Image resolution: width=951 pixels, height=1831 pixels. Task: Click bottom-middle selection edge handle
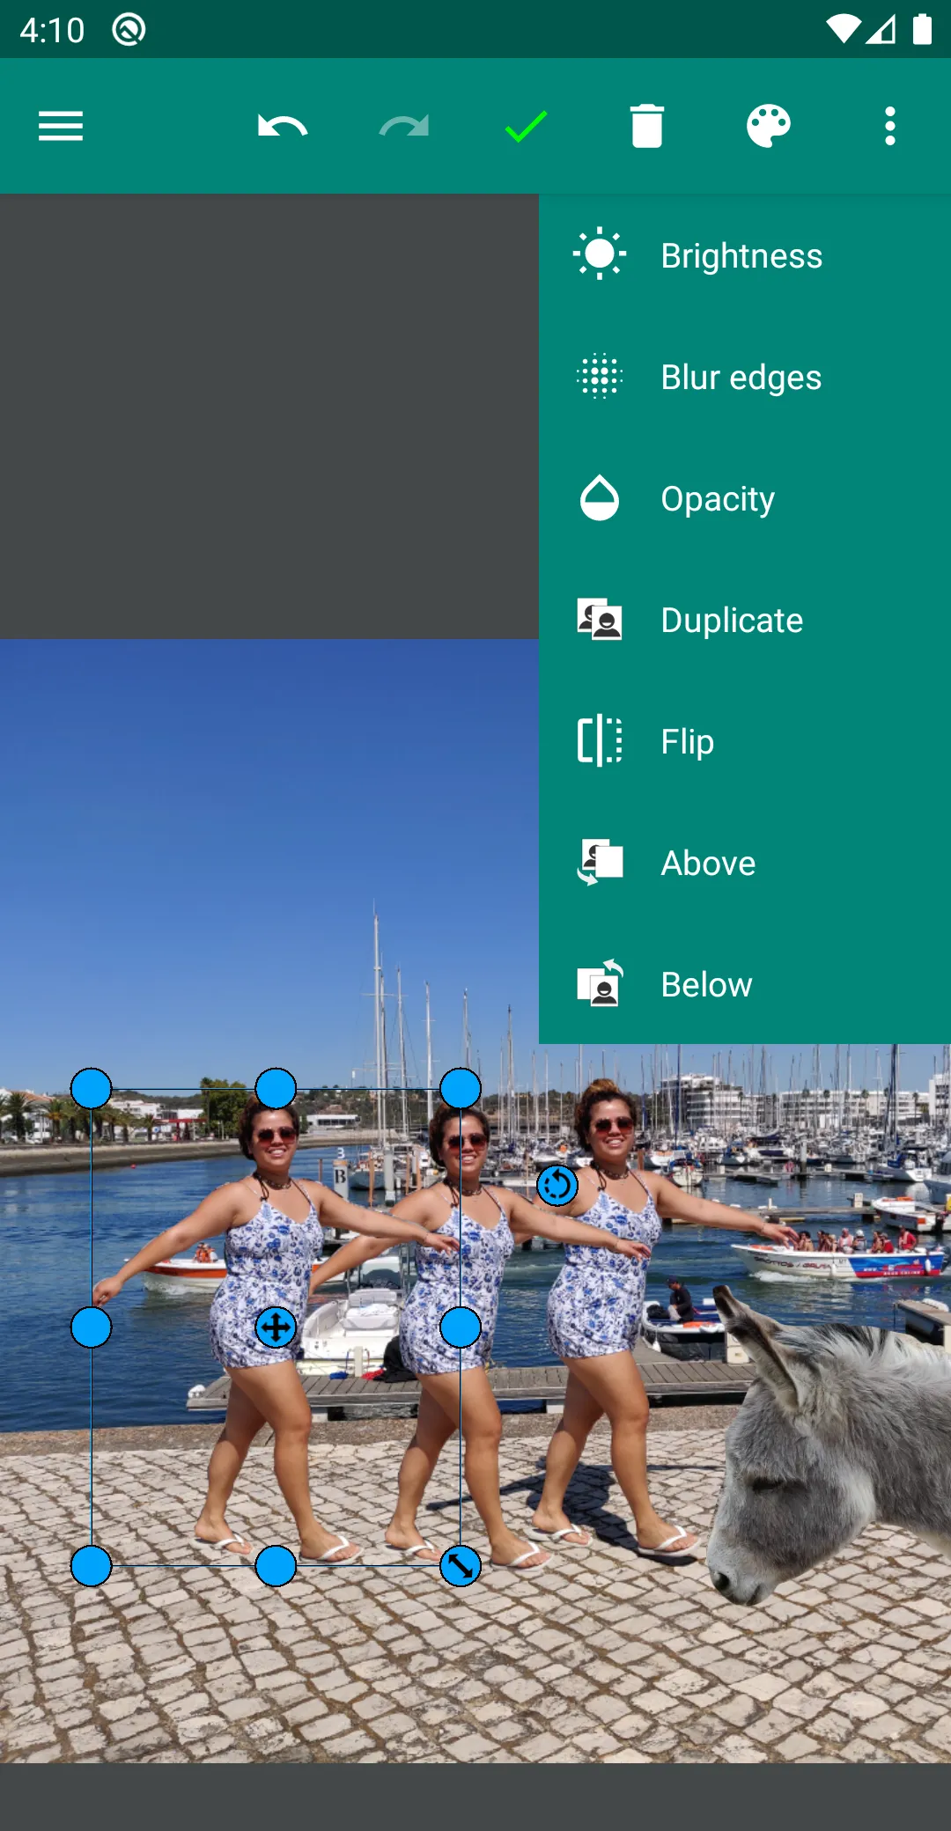(276, 1566)
